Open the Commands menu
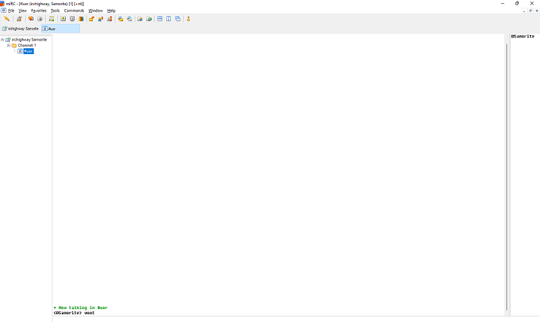The width and height of the screenshot is (540, 322). [74, 11]
